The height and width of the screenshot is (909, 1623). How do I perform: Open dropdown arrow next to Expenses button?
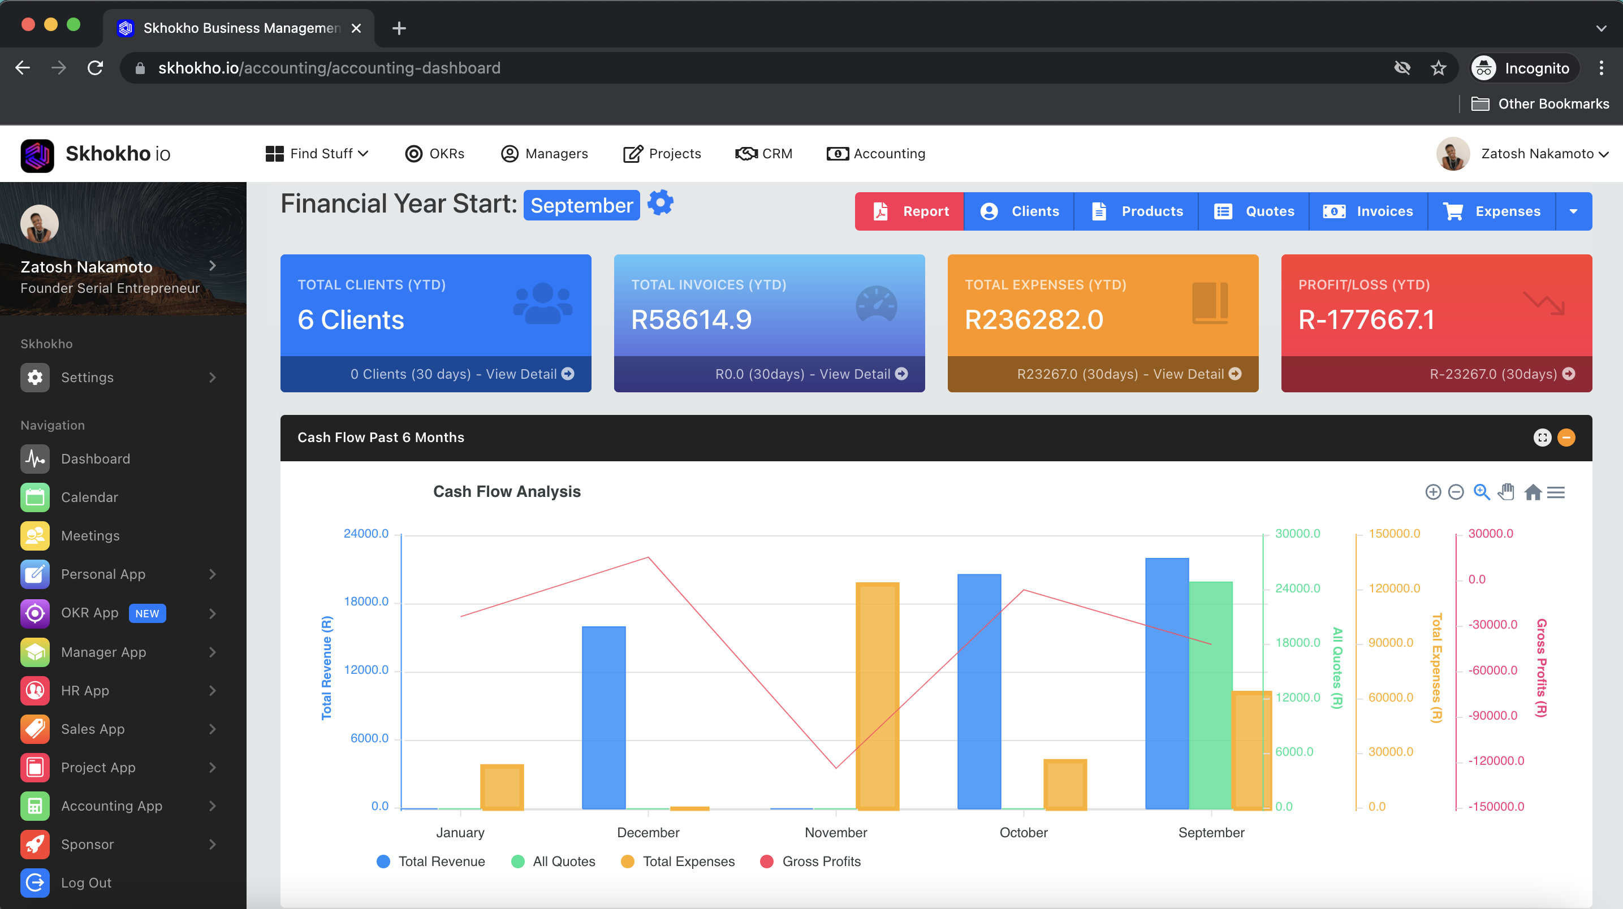[1573, 211]
